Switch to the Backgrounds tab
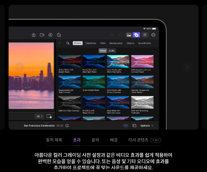 (116, 43)
